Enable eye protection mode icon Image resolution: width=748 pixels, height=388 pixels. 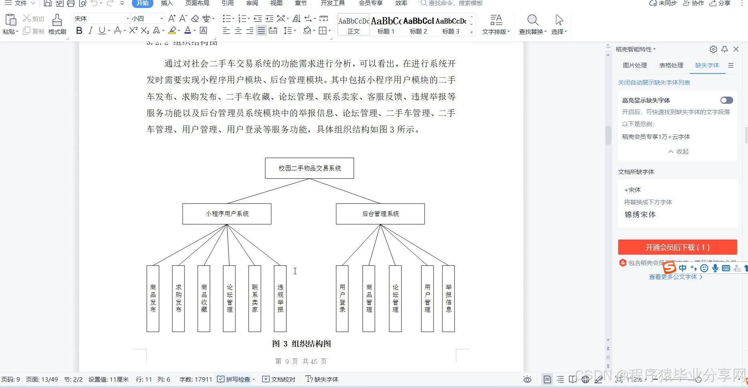pos(527,380)
